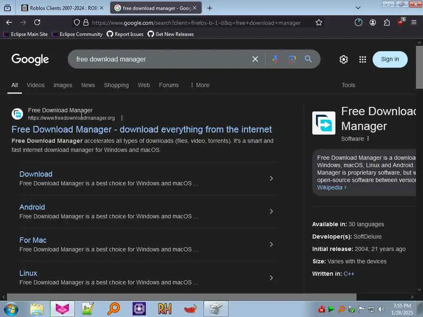
Task: Open Eclipse Community bookmark
Action: (77, 34)
